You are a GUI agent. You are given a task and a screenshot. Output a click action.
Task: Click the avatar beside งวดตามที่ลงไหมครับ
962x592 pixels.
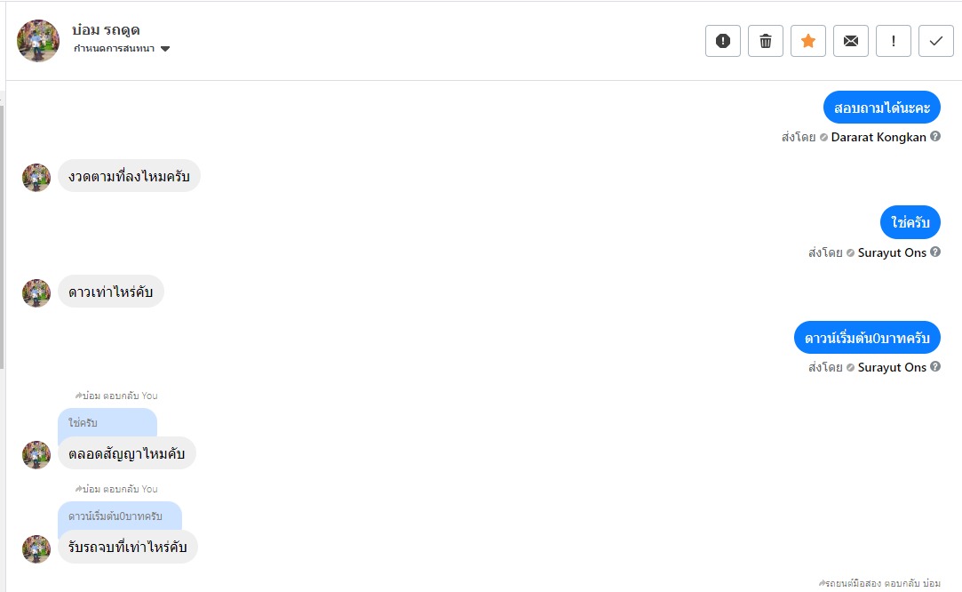pyautogui.click(x=36, y=178)
